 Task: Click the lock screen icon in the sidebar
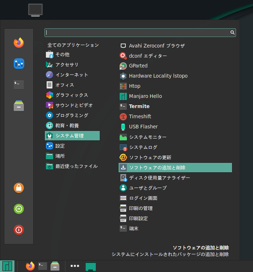tap(19, 188)
